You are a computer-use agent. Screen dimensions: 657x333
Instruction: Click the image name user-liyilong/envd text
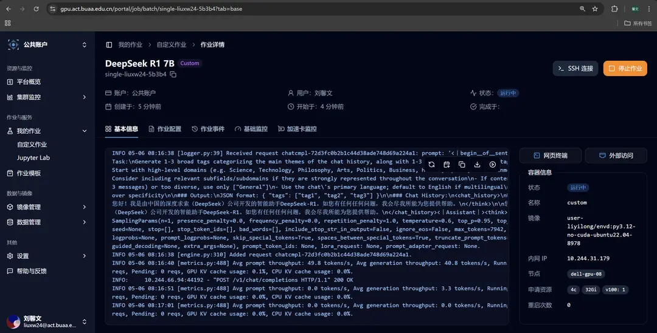coord(601,230)
